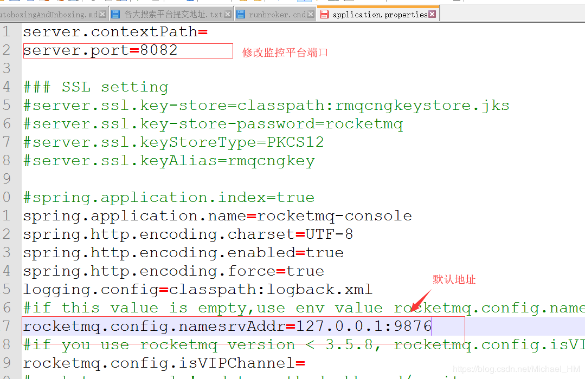Click the spring.http.encoding.force=true line
This screenshot has height=379, width=585.
point(173,271)
